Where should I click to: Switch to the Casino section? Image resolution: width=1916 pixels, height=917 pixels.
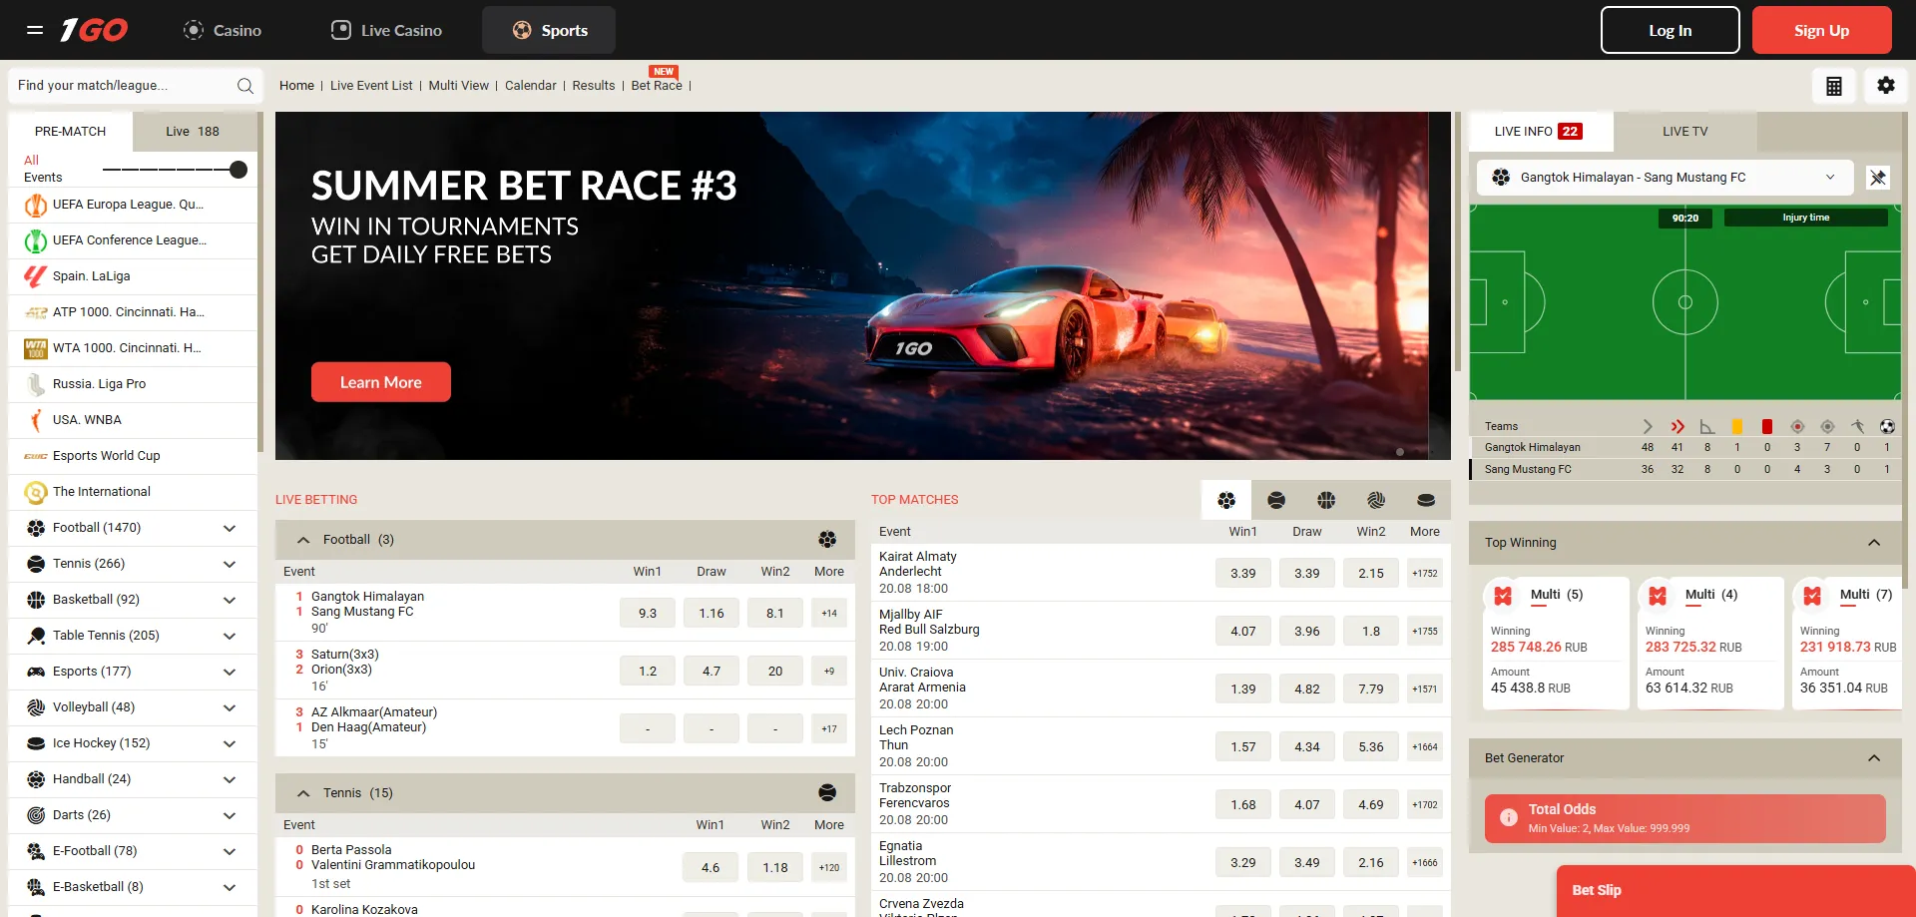click(x=223, y=30)
